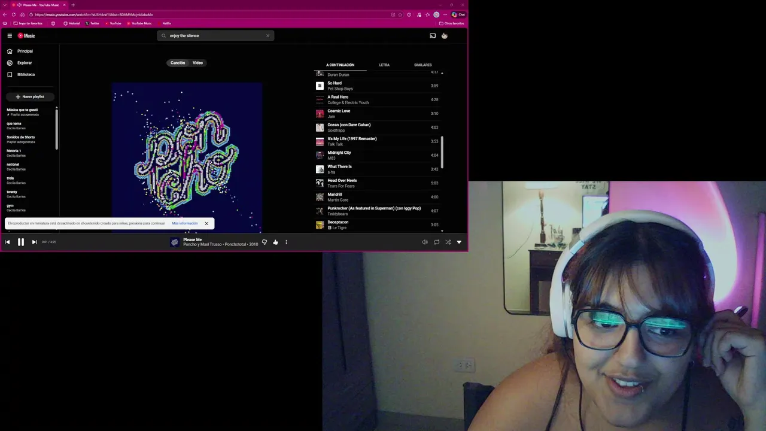The image size is (766, 431).
Task: Switch to Canción mode
Action: coord(178,63)
